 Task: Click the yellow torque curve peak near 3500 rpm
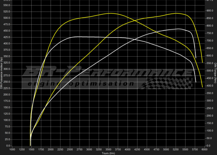[110, 13]
